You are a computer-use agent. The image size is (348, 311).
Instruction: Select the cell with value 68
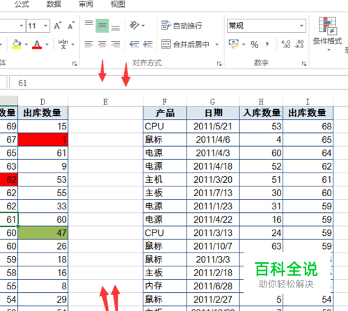(x=308, y=127)
